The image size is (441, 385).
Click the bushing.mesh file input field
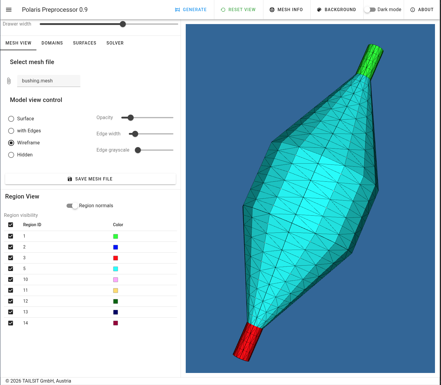49,81
